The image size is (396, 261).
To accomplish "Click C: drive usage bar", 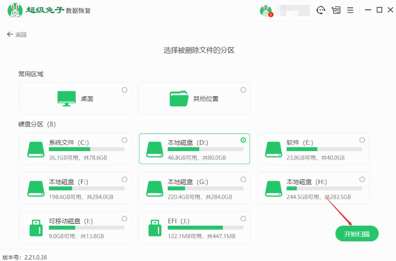I will (x=87, y=149).
